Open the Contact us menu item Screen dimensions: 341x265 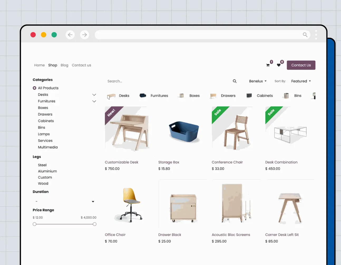81,65
